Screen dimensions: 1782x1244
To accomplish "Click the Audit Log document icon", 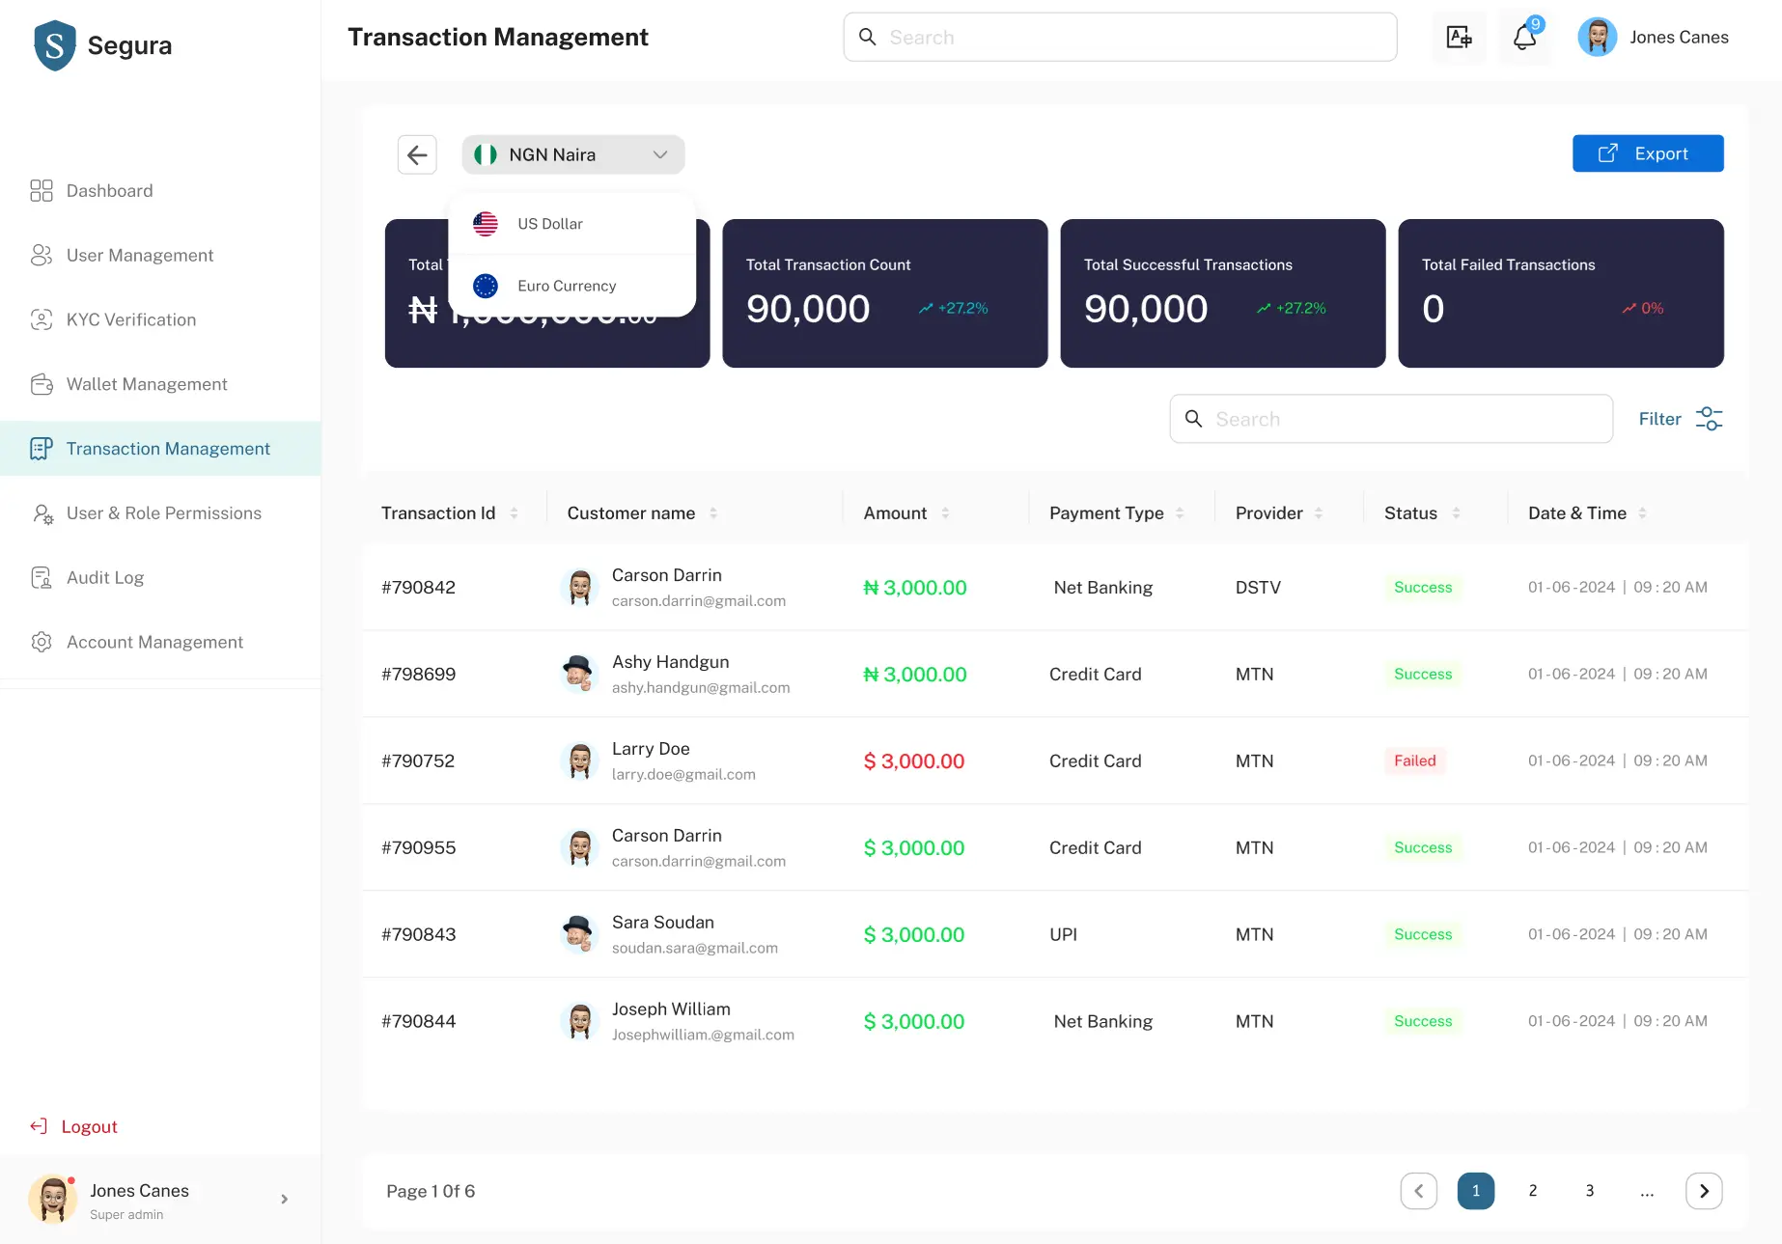I will [42, 578].
